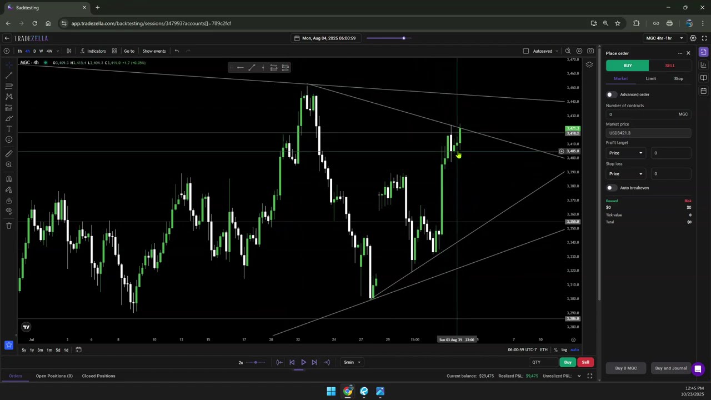The width and height of the screenshot is (711, 400).
Task: Expand the timeframe chevron after 4W
Action: (58, 51)
